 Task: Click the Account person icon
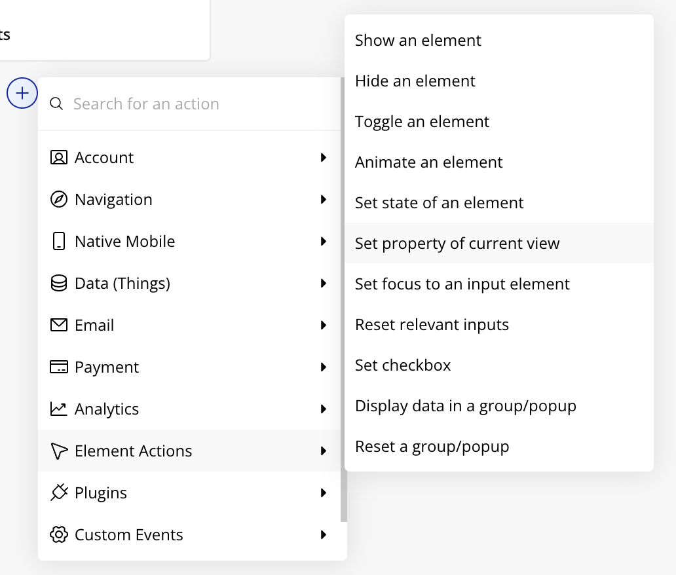(59, 158)
